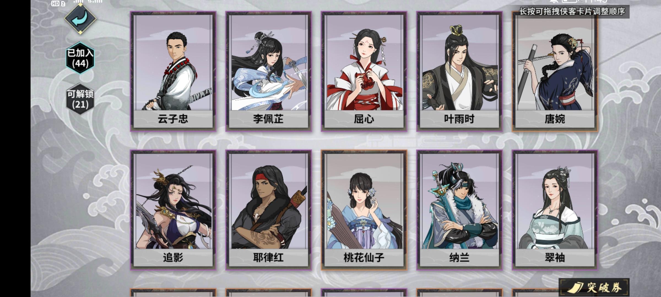Tap the drag-to-reorder hint banner

click(572, 12)
